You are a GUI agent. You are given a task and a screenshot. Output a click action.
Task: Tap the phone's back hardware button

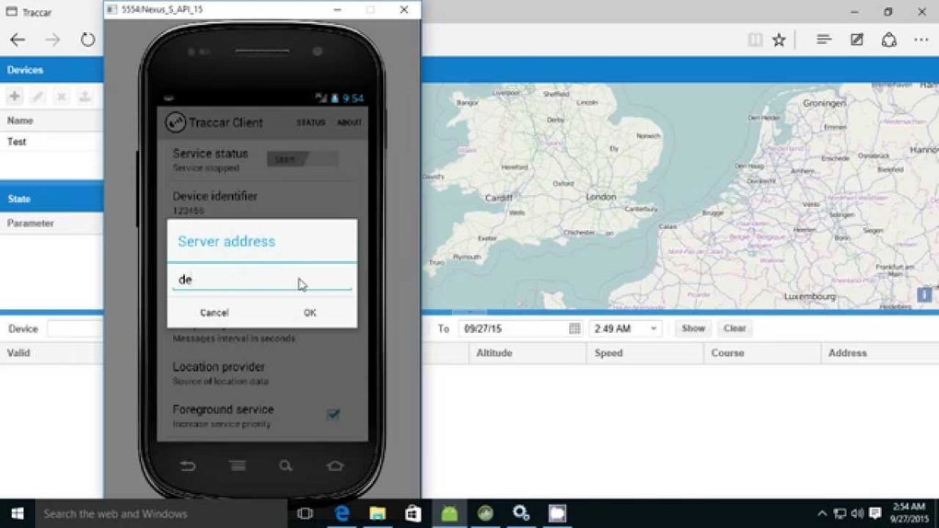tap(188, 465)
